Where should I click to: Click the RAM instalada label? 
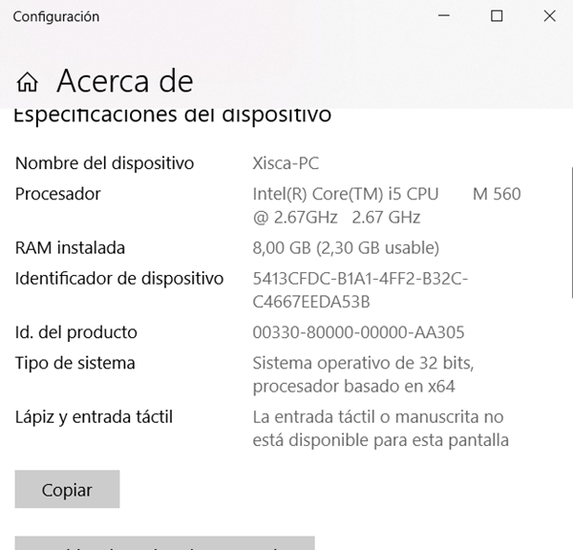(70, 248)
